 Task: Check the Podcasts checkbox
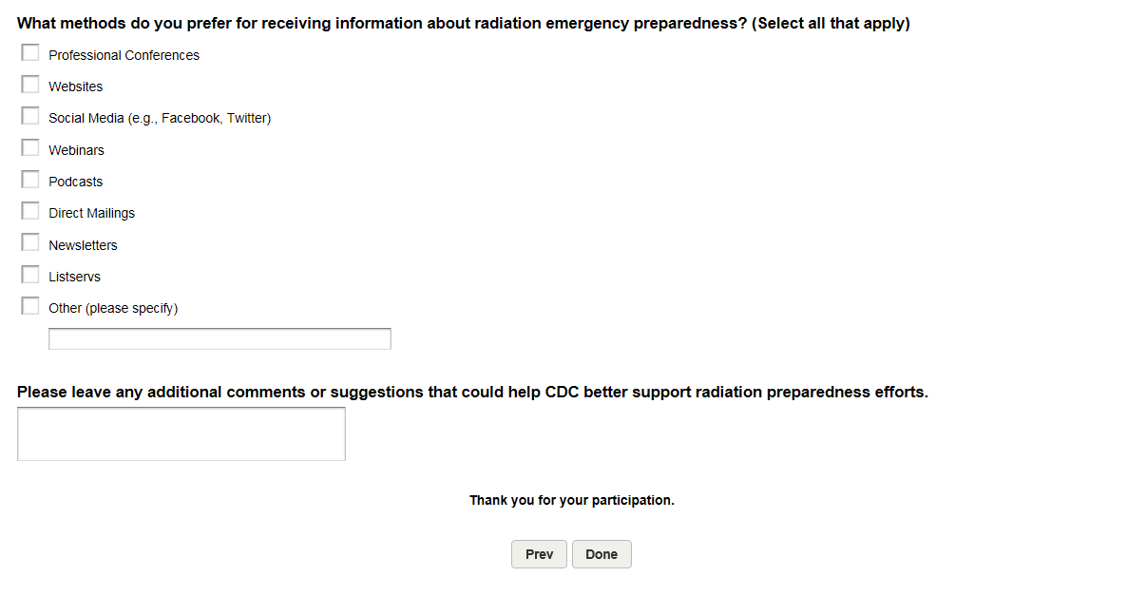[30, 180]
